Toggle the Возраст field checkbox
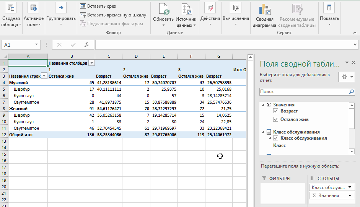 pos(276,111)
